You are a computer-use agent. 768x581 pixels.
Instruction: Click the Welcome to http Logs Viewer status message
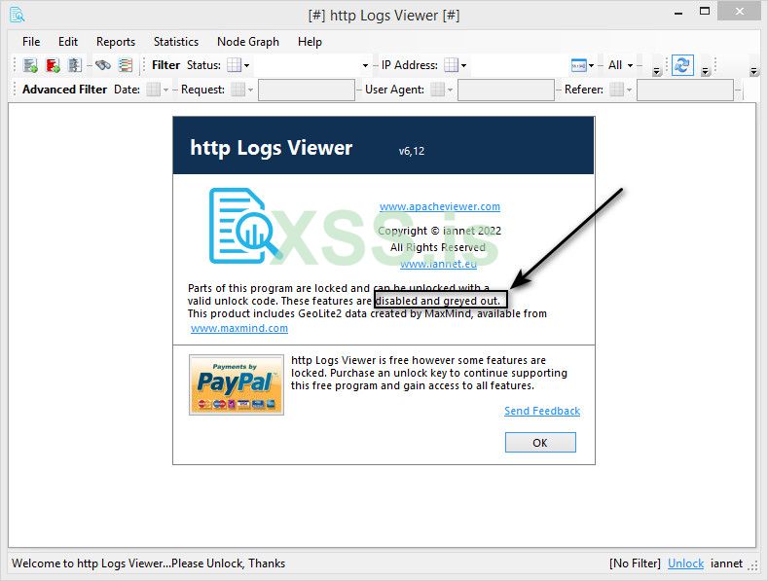(148, 563)
